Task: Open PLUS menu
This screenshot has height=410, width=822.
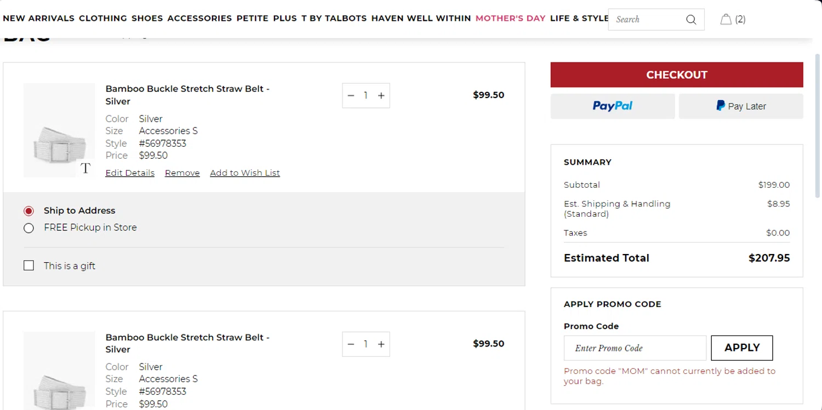Action: pos(285,18)
